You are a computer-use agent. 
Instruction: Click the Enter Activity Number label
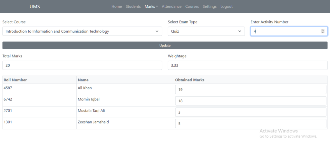(269, 22)
